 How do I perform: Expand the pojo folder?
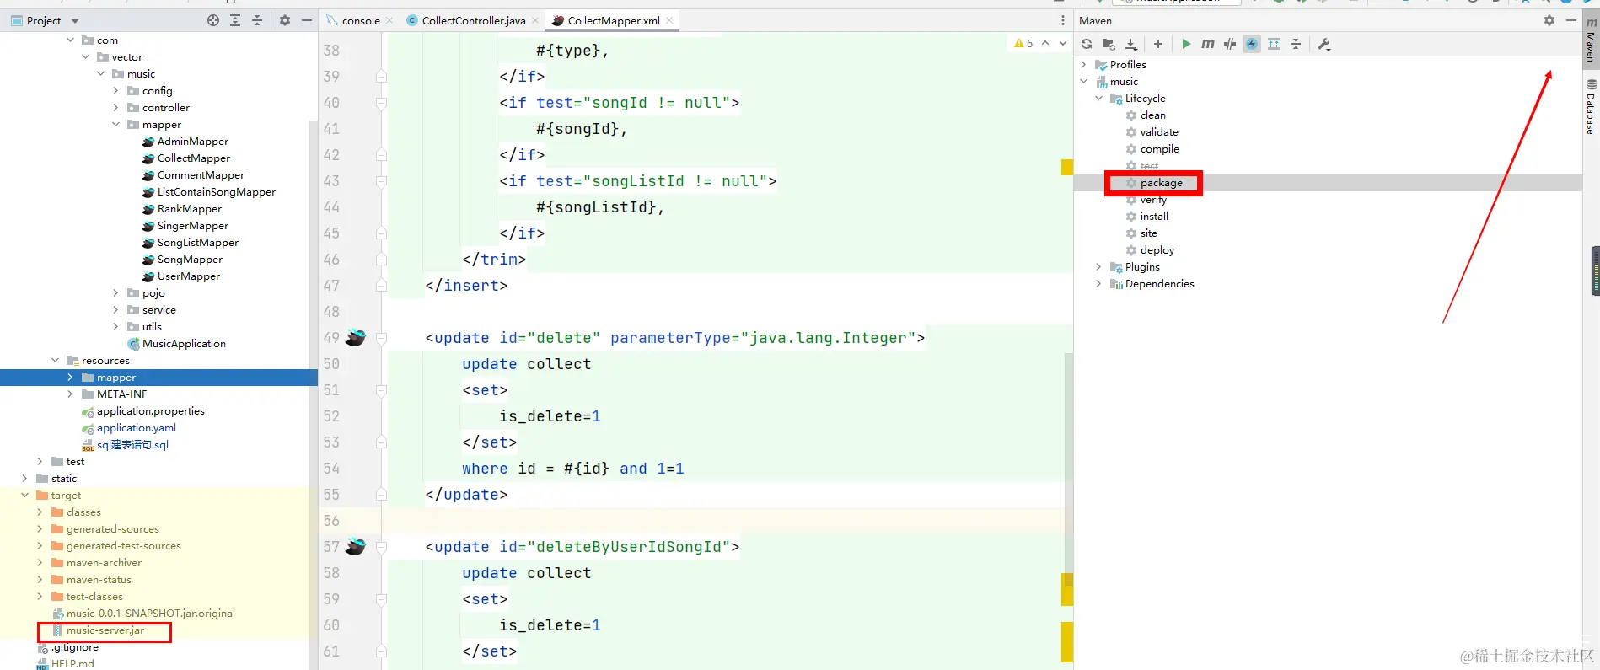115,292
